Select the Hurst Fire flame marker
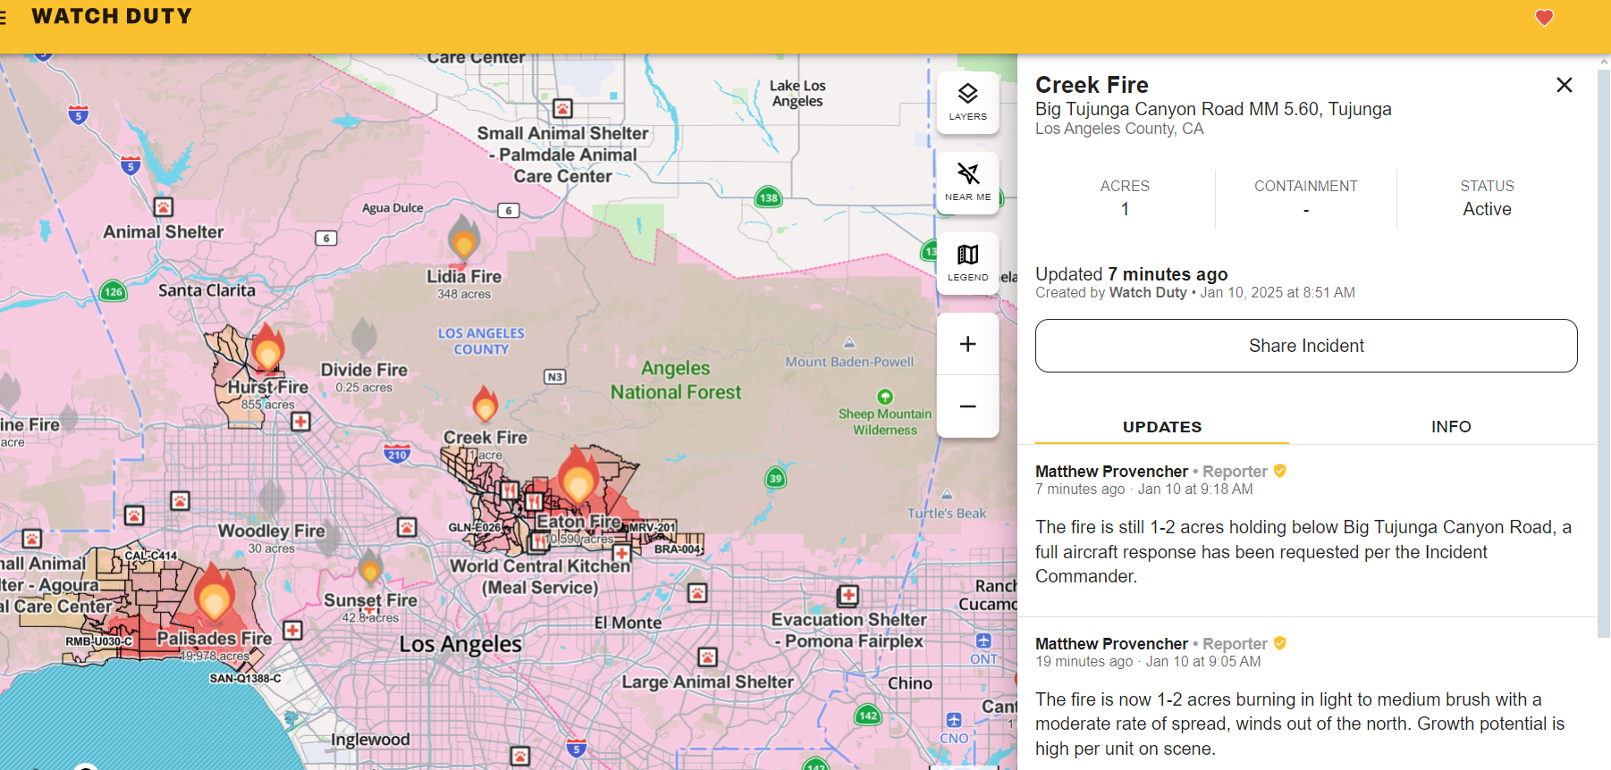1611x770 pixels. point(267,347)
